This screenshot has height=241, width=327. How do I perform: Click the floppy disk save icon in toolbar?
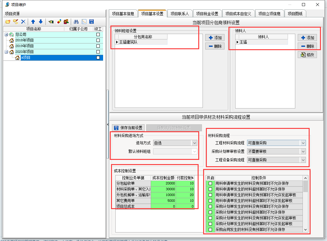click(91, 22)
